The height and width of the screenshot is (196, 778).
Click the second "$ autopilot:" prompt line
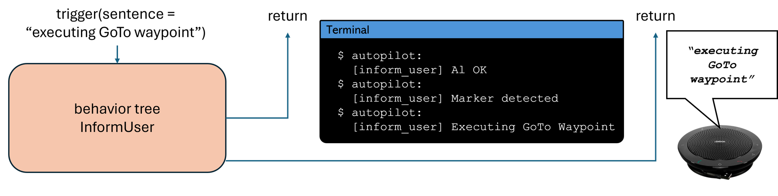pyautogui.click(x=380, y=84)
